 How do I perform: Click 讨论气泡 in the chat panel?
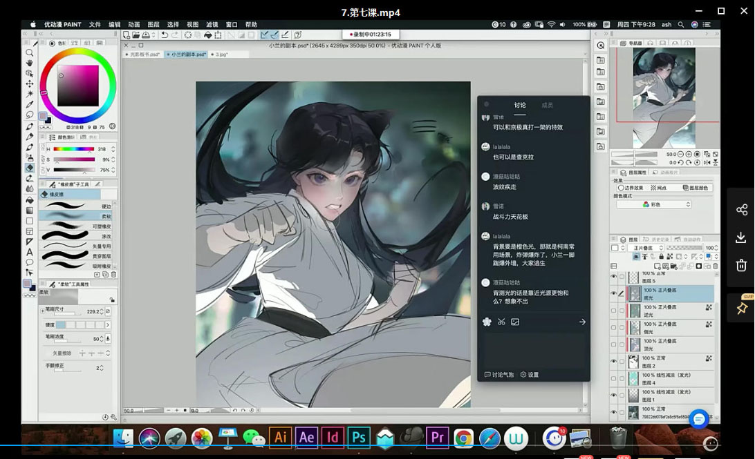499,374
